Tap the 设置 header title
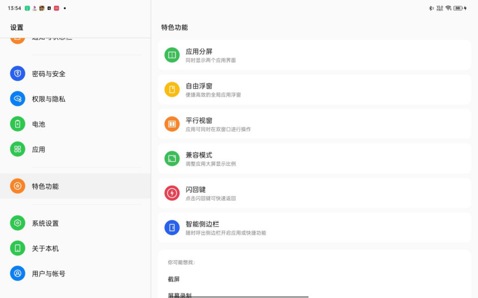The height and width of the screenshot is (298, 478). point(17,27)
